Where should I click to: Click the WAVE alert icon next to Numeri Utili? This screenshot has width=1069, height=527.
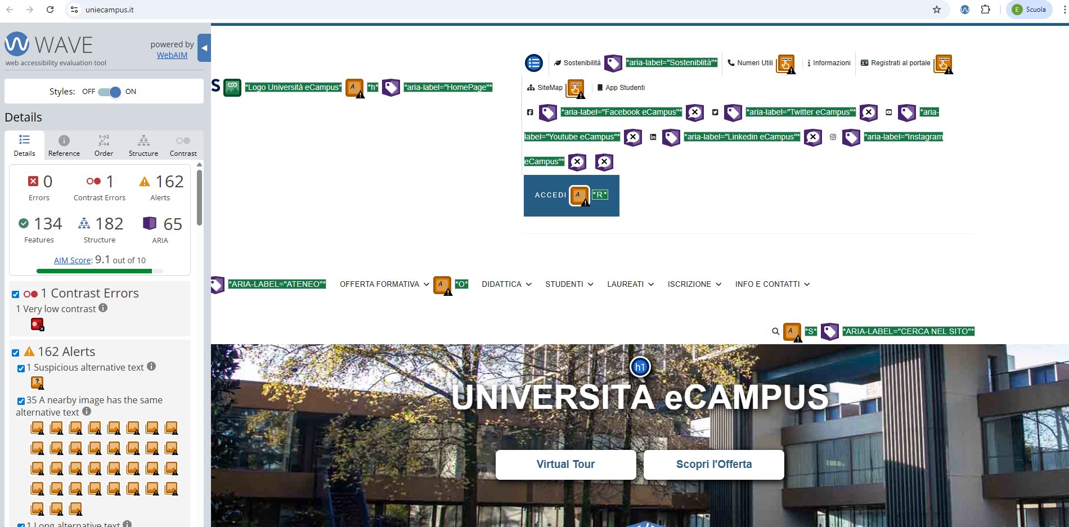[786, 64]
